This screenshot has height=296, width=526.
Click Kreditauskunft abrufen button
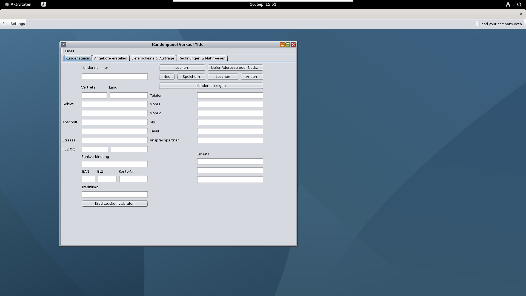(115, 203)
